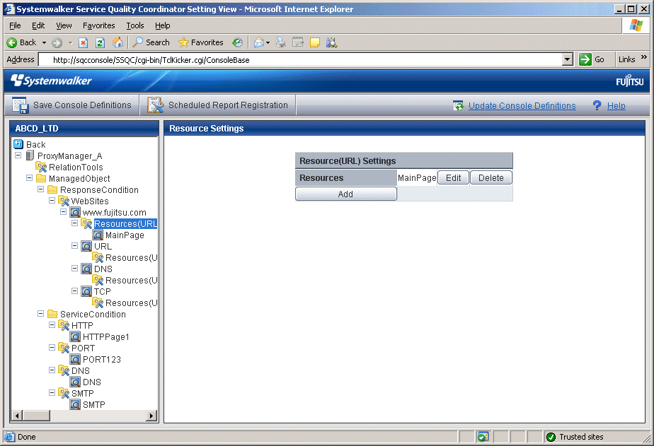Collapse the ServiceCondition tree node
Viewport: 654px width, 446px height.
pyautogui.click(x=40, y=314)
